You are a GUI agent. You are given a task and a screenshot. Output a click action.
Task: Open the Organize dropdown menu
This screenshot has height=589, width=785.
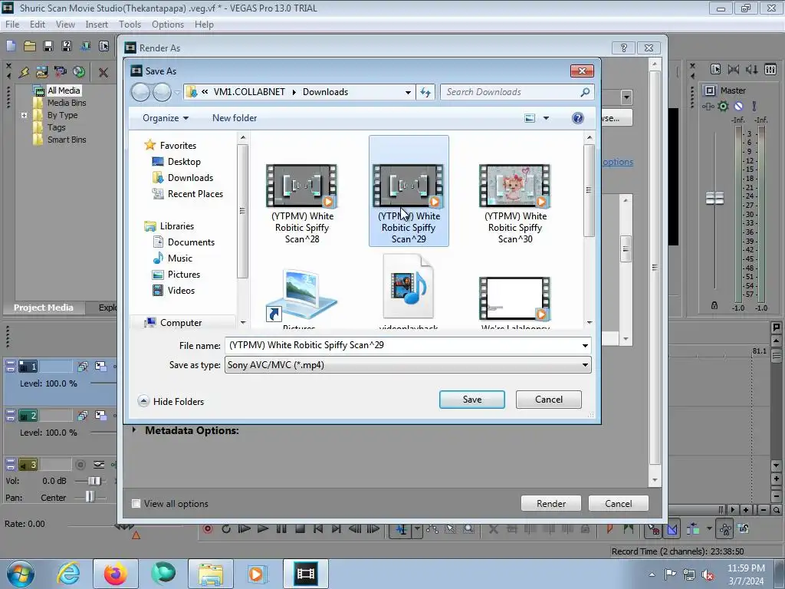166,118
